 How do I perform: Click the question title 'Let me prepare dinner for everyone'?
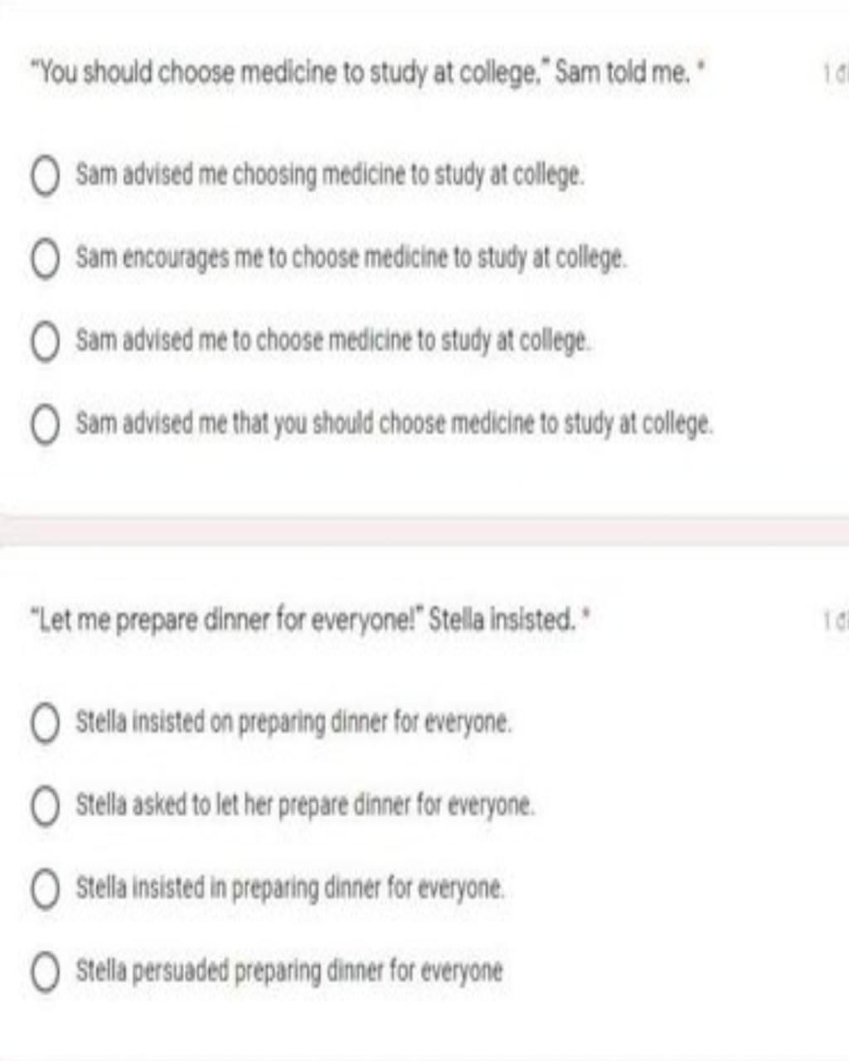[308, 620]
